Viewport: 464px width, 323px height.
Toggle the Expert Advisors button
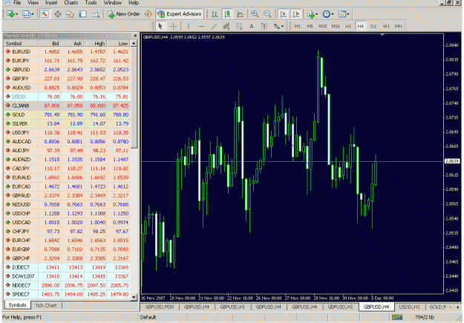(180, 14)
